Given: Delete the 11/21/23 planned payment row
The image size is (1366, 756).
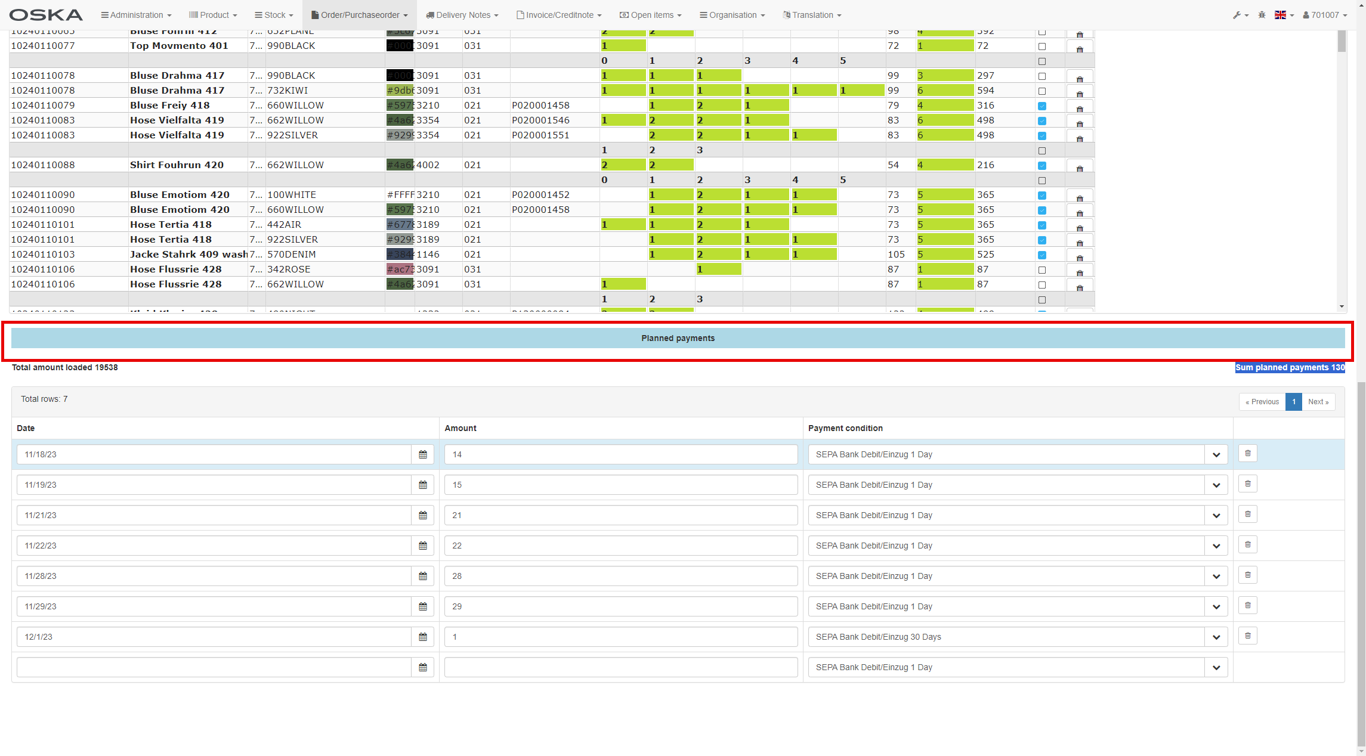Looking at the screenshot, I should tap(1247, 514).
